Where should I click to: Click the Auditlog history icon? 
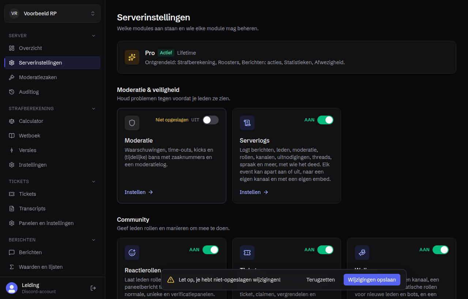(12, 92)
